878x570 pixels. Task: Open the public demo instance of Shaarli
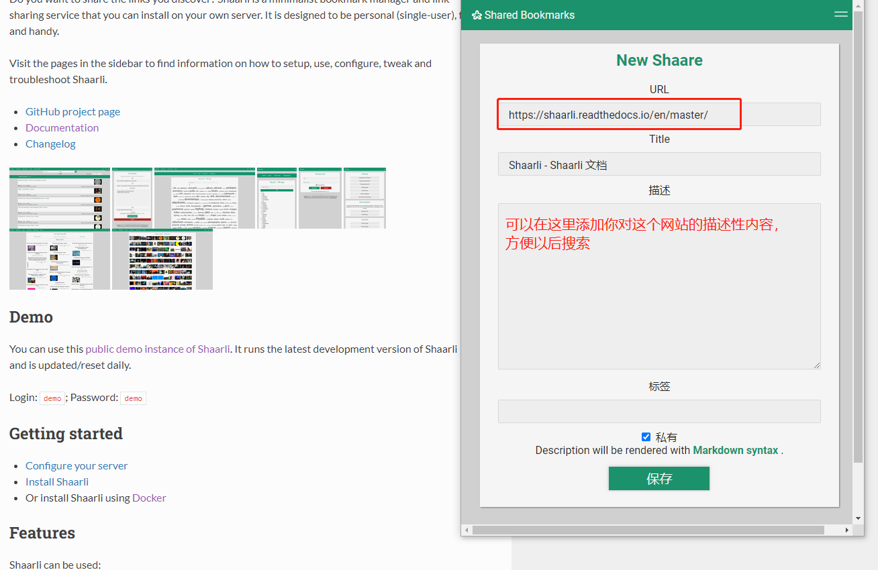click(158, 349)
